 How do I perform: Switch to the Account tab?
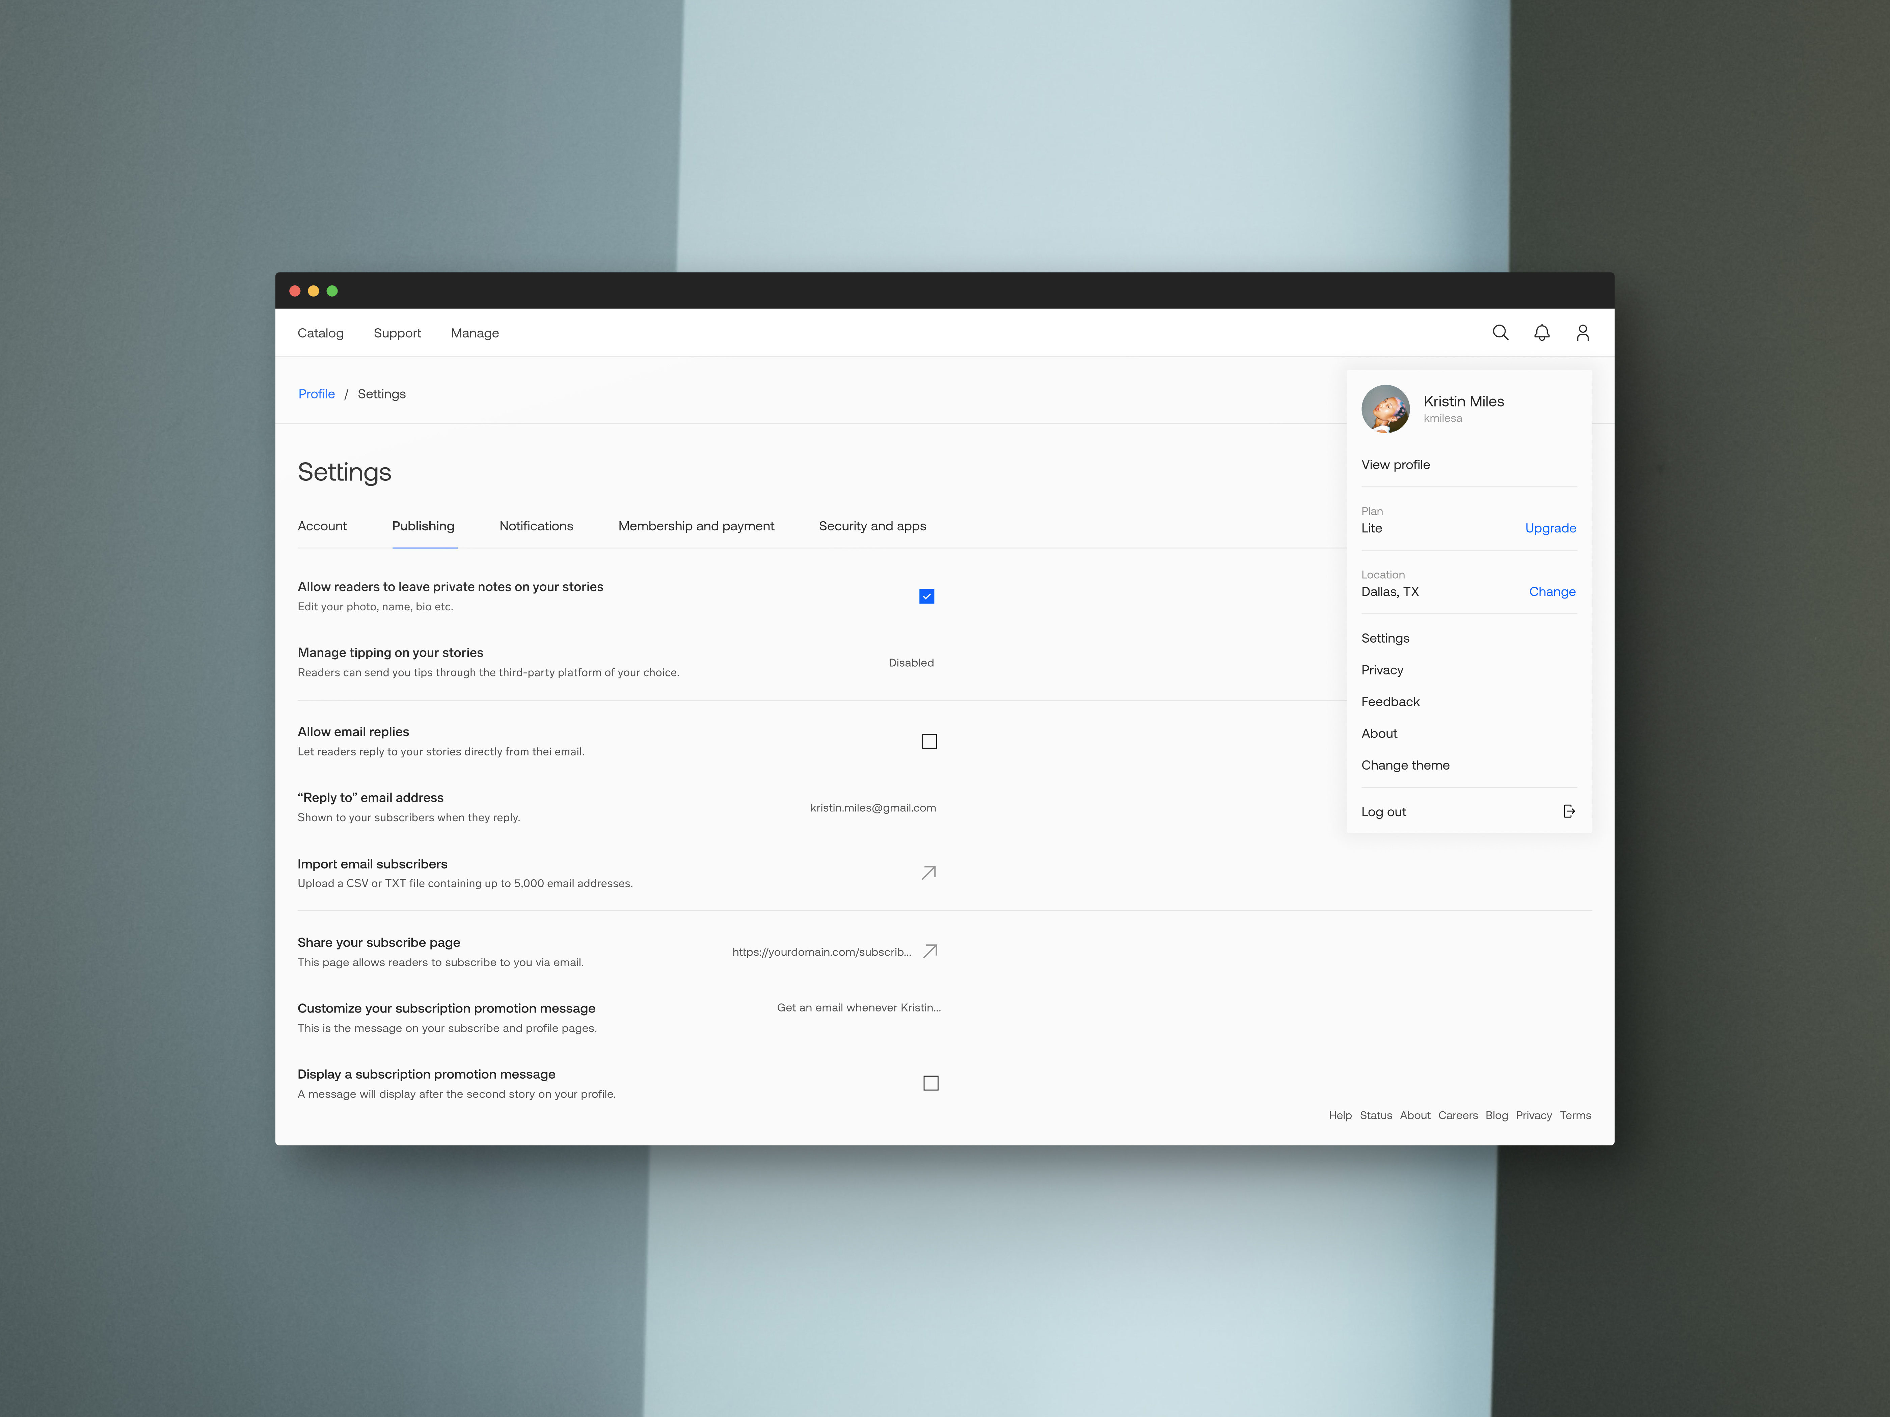322,526
